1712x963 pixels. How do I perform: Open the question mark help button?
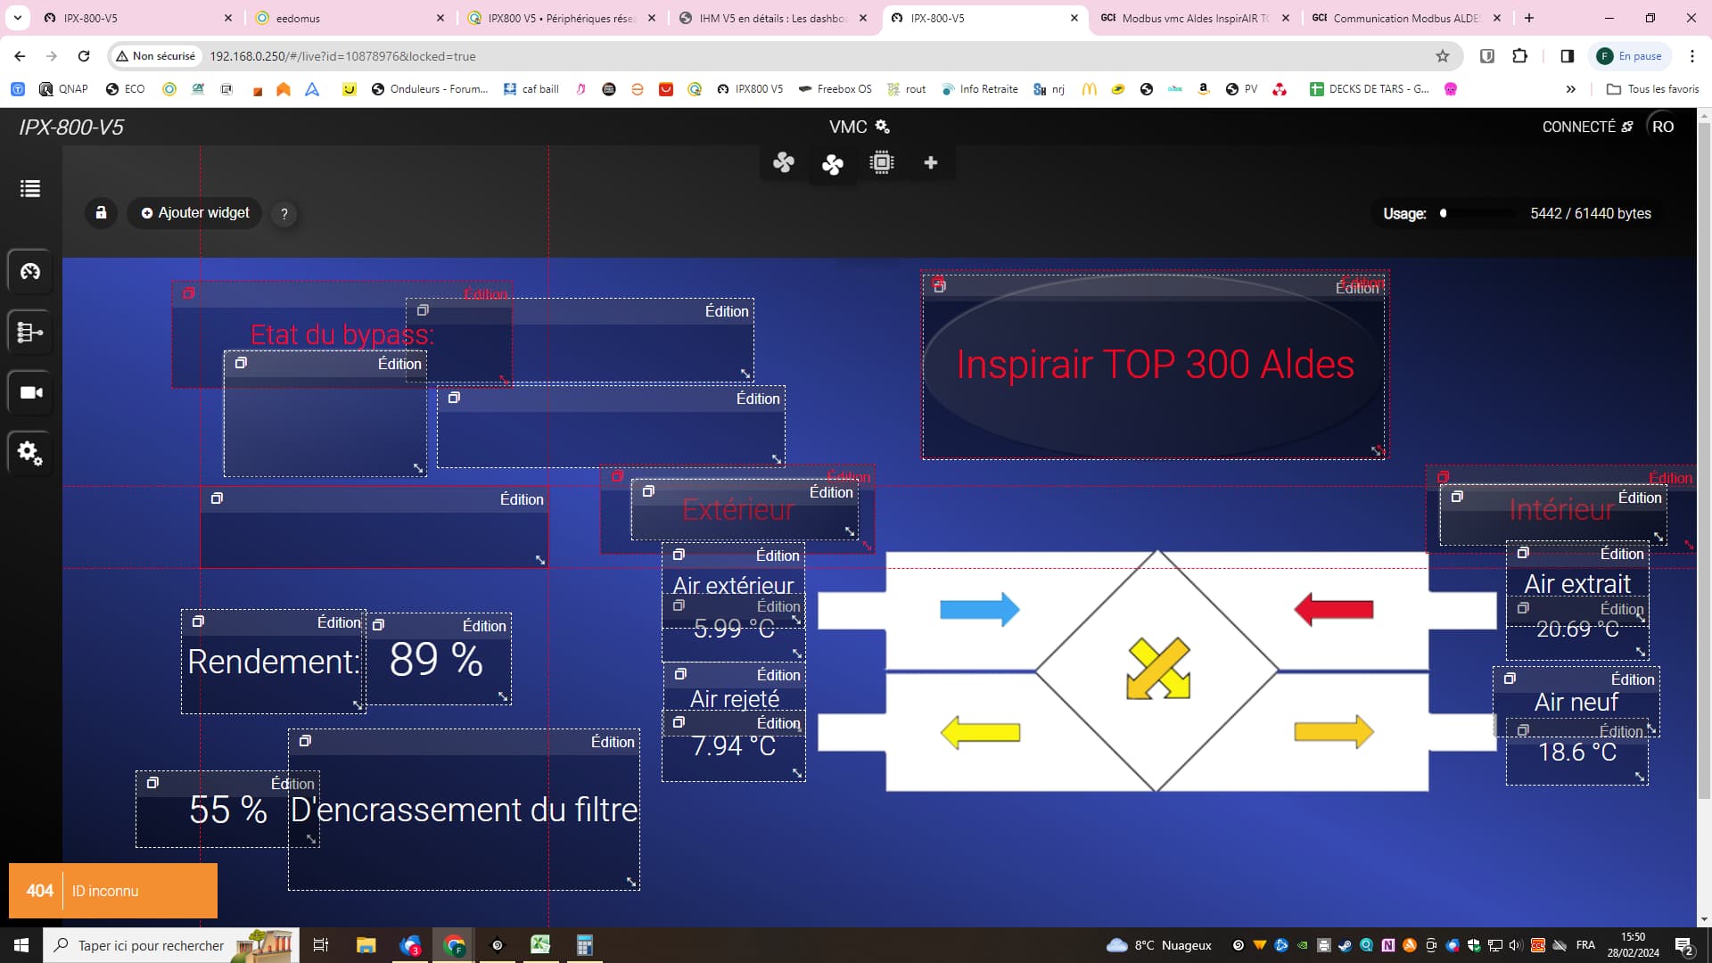284,214
